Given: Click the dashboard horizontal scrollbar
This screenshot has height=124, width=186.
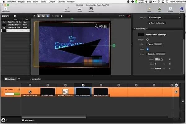Looking at the screenshot, I should tap(54, 117).
